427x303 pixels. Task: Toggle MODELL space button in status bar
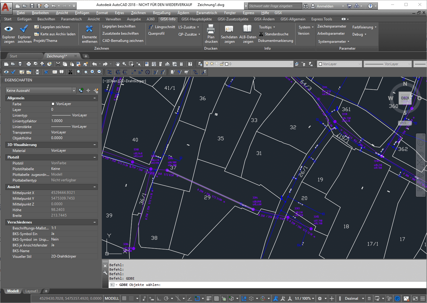point(112,299)
